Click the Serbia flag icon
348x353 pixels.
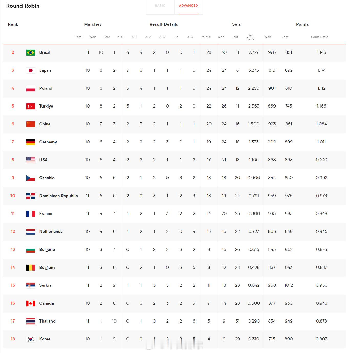(31, 285)
